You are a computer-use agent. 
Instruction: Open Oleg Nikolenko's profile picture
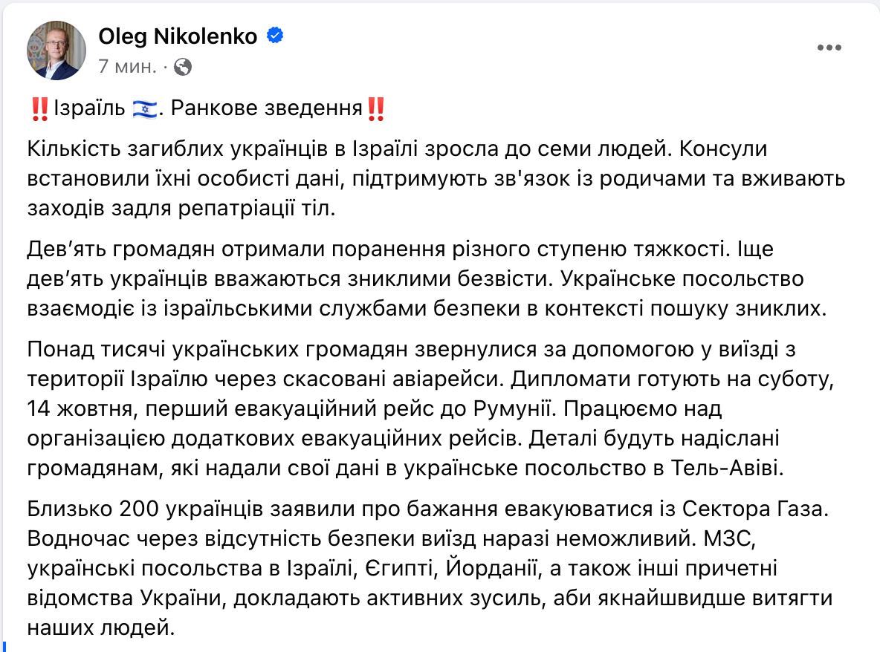(56, 50)
